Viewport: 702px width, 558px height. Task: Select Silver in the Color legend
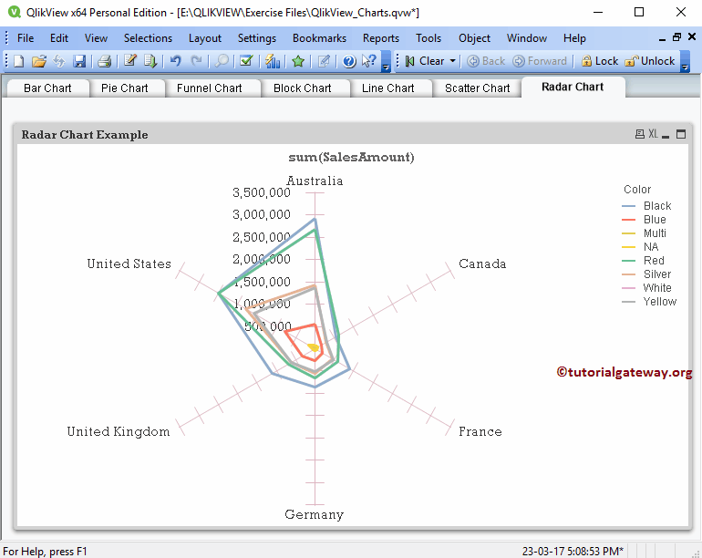pos(657,274)
